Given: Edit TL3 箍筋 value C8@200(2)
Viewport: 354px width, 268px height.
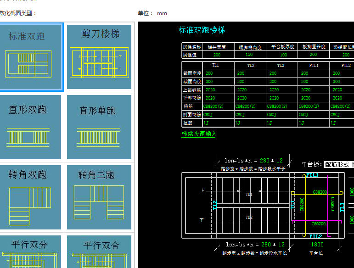Looking at the screenshot, I should 277,106.
